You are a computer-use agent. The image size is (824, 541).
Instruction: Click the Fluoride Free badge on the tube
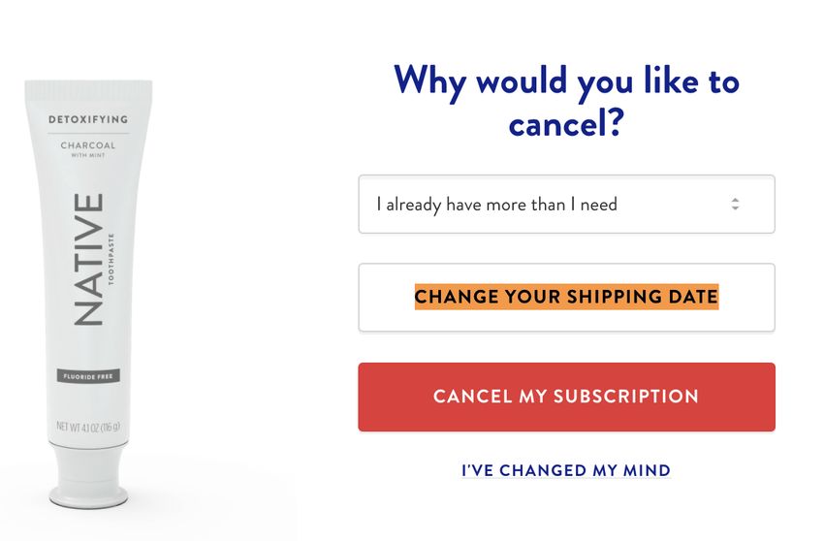click(88, 376)
